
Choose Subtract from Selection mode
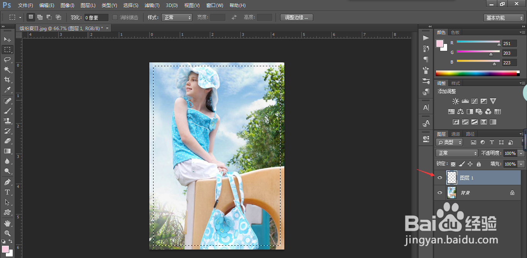coord(49,17)
